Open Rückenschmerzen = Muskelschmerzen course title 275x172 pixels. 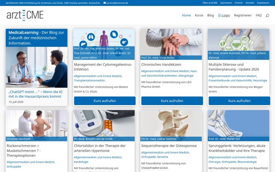tap(24, 151)
